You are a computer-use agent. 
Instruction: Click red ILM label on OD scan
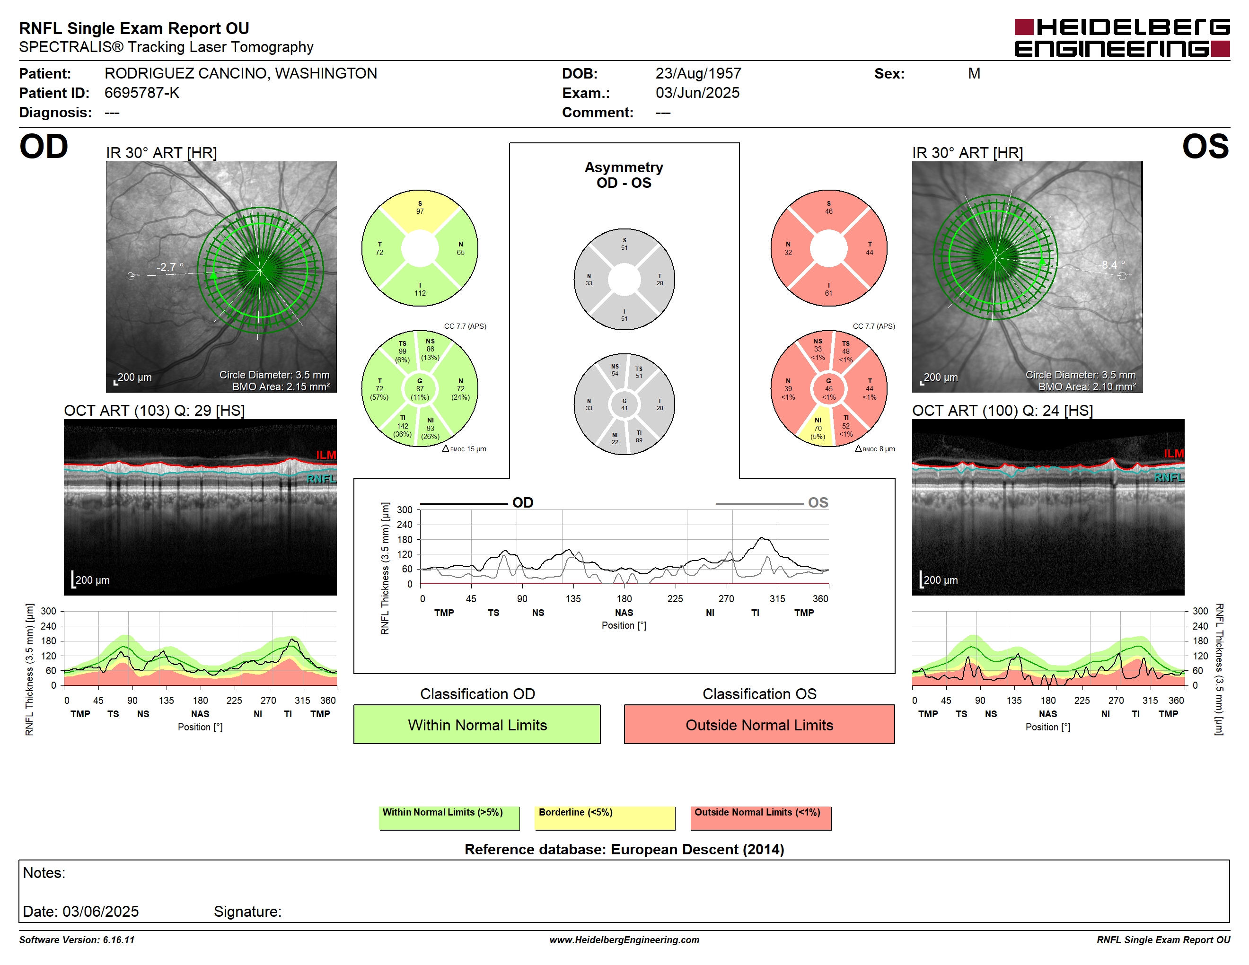coord(326,455)
